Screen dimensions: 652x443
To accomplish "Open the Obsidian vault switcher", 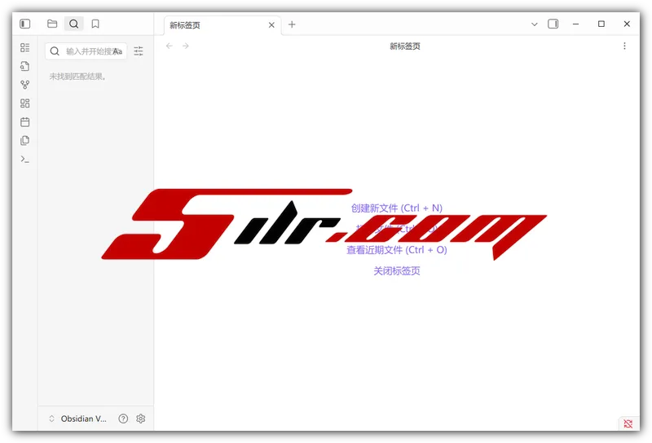I will (x=78, y=419).
